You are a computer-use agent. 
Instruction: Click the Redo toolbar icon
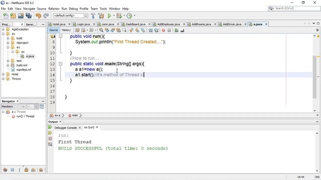46,15
